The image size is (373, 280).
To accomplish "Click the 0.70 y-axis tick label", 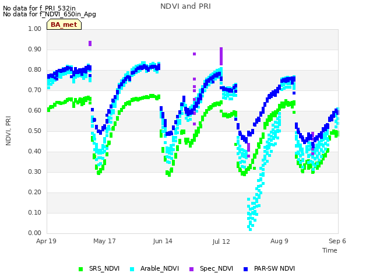I will point(35,90).
